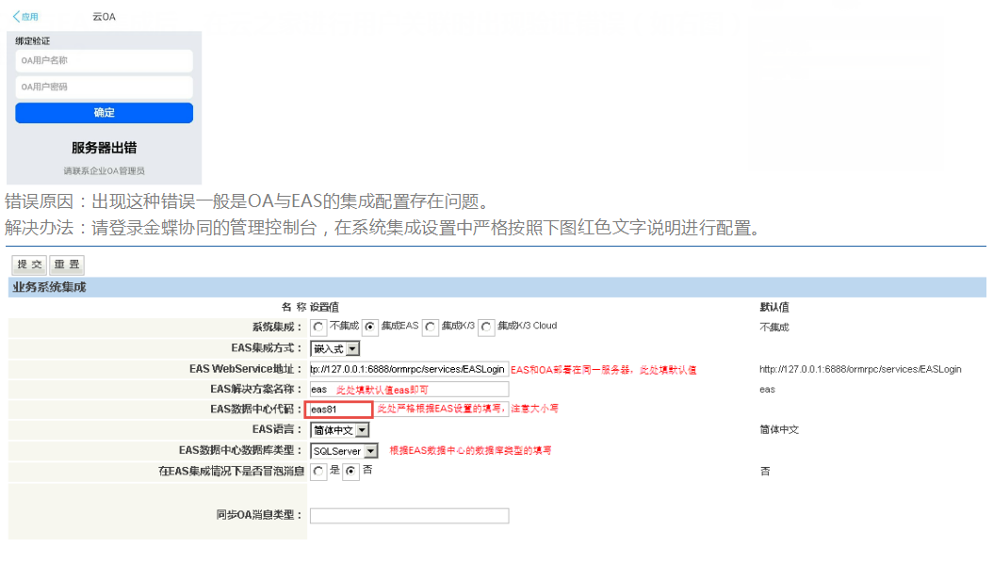Click the EAS解决方案名称 input field
Screen dimensions: 993x562
tap(409, 389)
